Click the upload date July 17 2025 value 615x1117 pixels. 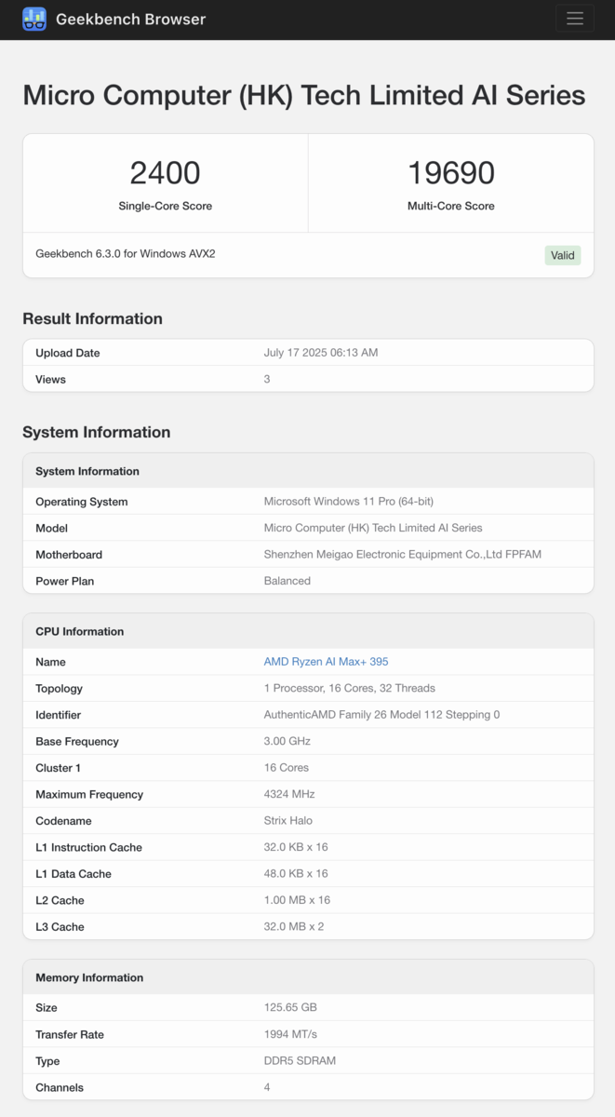coord(321,353)
